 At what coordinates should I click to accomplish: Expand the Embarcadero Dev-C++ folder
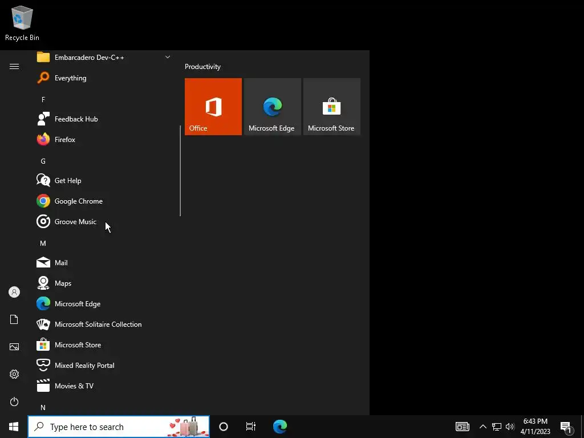click(x=103, y=58)
